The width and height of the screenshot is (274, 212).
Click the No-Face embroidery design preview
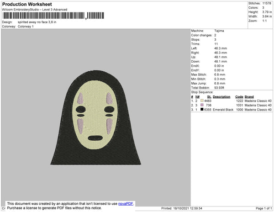click(95, 117)
